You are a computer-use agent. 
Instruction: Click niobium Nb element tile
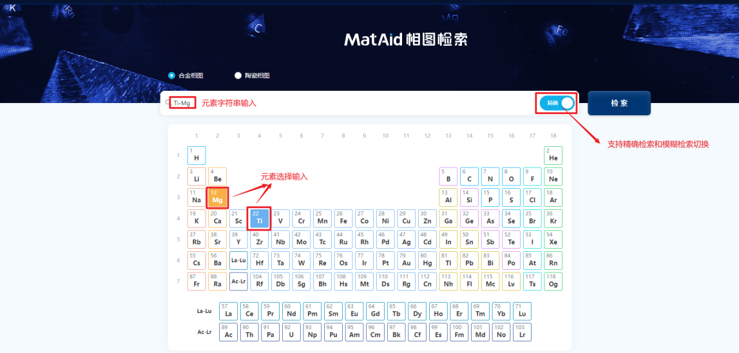(280, 240)
